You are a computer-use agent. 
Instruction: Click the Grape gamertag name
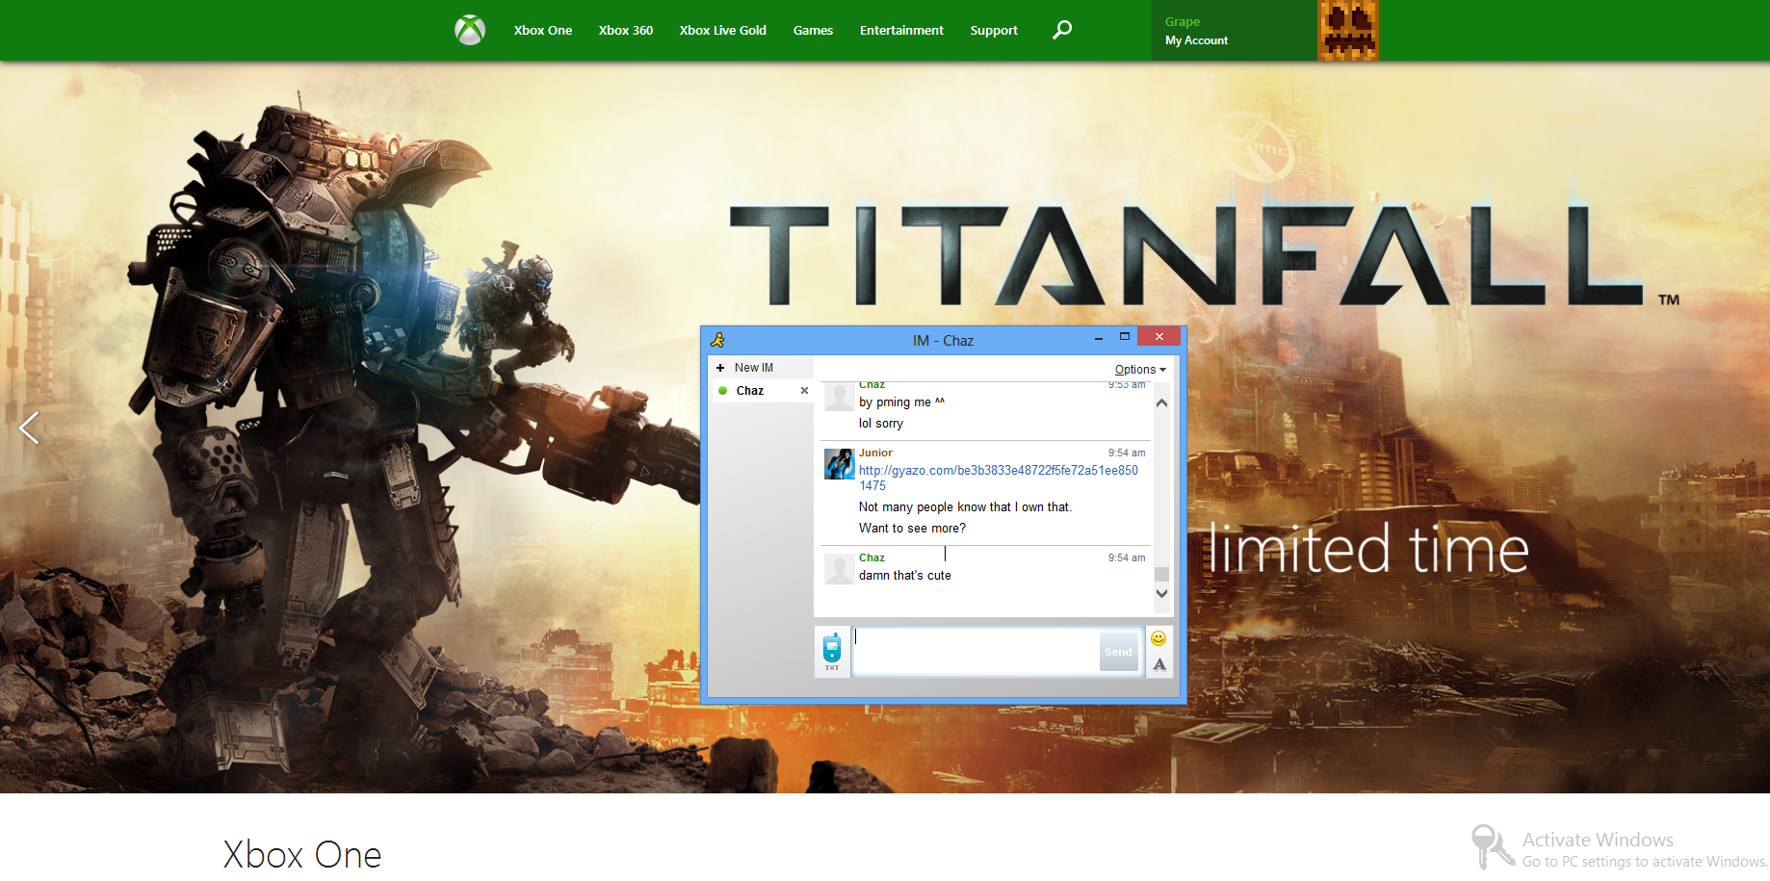[1183, 21]
